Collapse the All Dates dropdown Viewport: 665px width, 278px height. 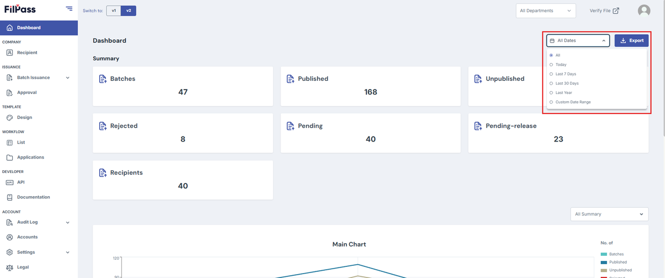[578, 40]
